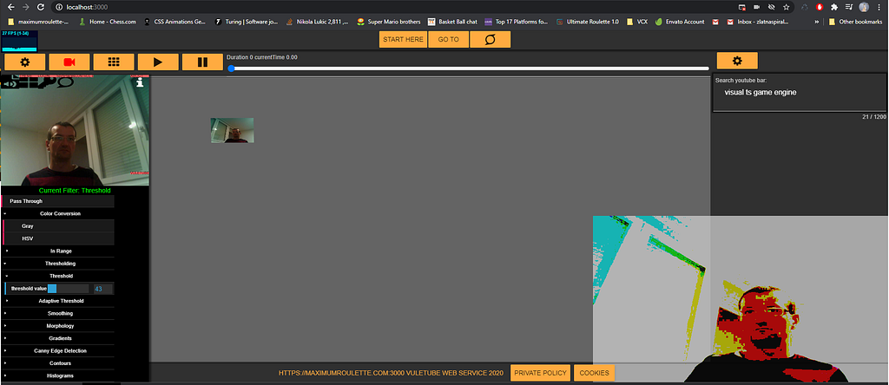This screenshot has height=385, width=889.
Task: Start playback with the play button
Action: point(158,62)
